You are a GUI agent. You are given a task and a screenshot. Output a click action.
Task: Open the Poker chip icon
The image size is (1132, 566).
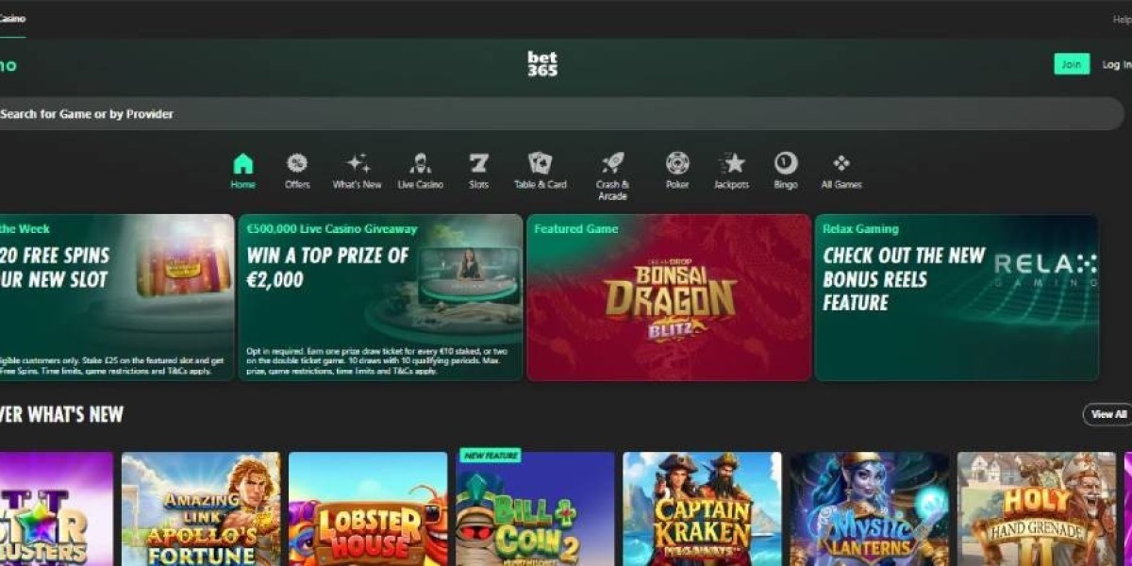(x=677, y=163)
